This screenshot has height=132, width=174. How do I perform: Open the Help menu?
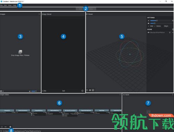tap(15, 5)
